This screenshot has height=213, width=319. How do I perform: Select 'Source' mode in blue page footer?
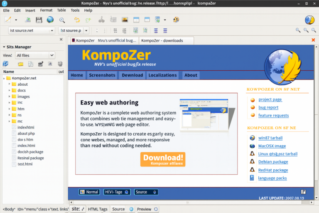pos(146,192)
